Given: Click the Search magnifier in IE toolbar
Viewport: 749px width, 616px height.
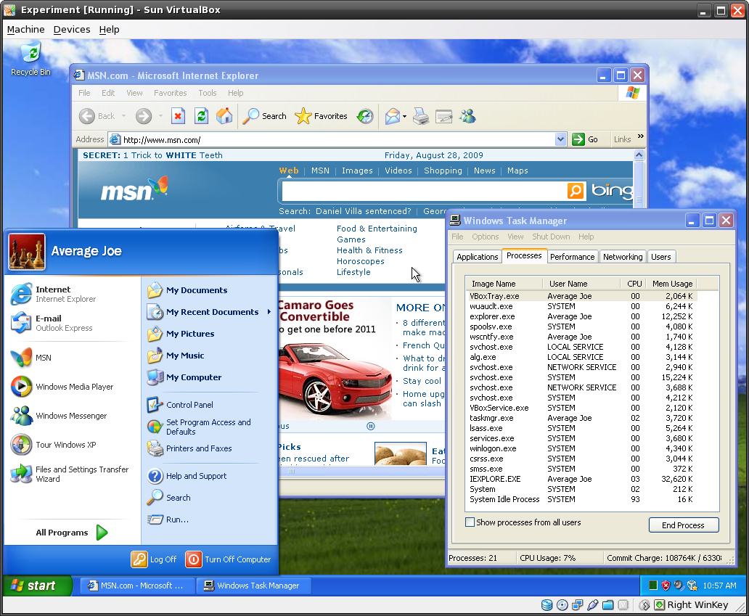Looking at the screenshot, I should 265,116.
